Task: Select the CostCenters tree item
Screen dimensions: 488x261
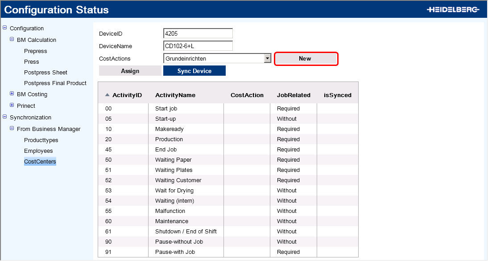Action: tap(40, 162)
